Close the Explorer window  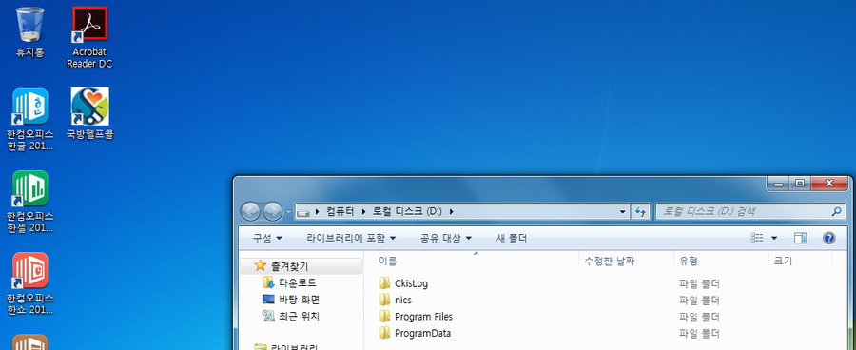pos(830,184)
